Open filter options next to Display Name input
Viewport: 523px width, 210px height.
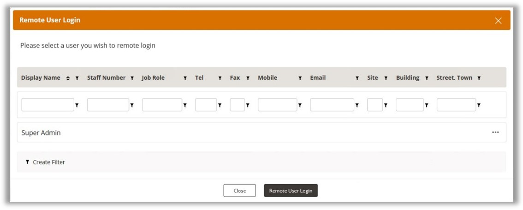pos(77,105)
